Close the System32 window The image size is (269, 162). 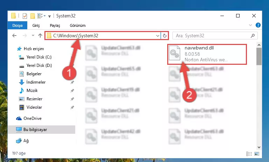[254, 16]
